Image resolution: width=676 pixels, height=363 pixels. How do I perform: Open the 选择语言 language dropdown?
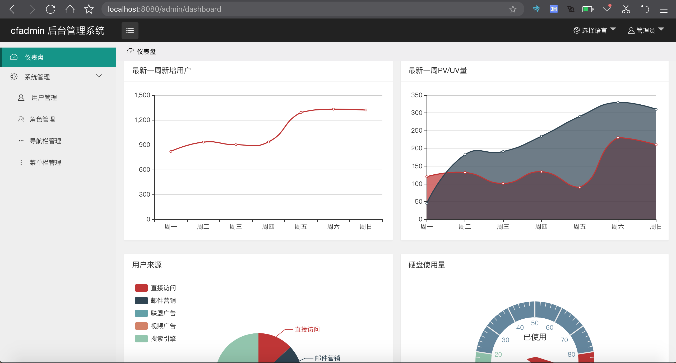coord(595,31)
